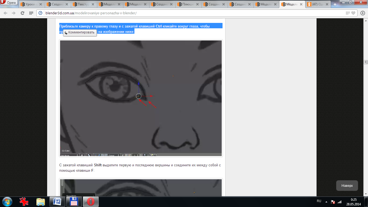Reload the current page
Screen dimensions: 368x207
click(x=23, y=13)
